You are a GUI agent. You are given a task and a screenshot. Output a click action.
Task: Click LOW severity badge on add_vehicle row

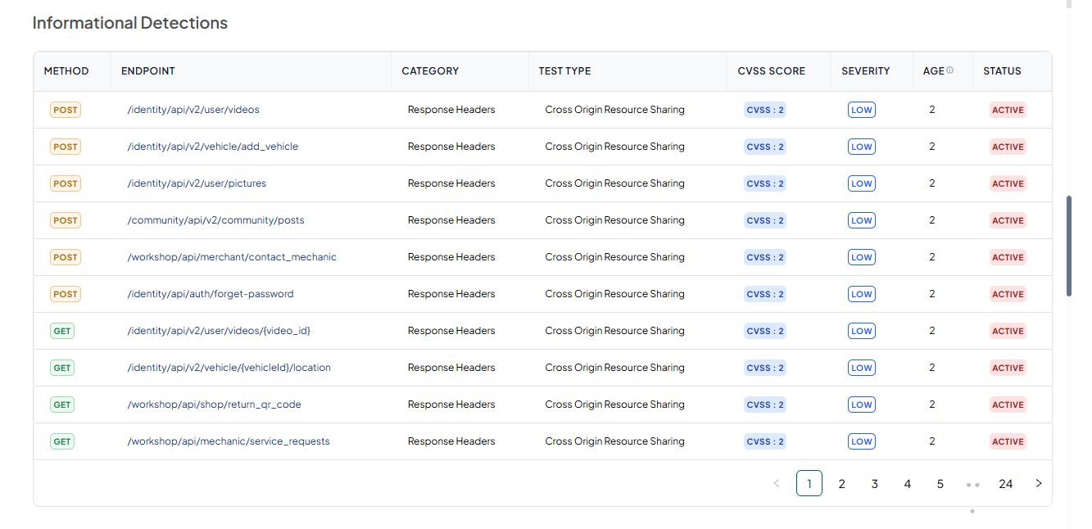861,147
